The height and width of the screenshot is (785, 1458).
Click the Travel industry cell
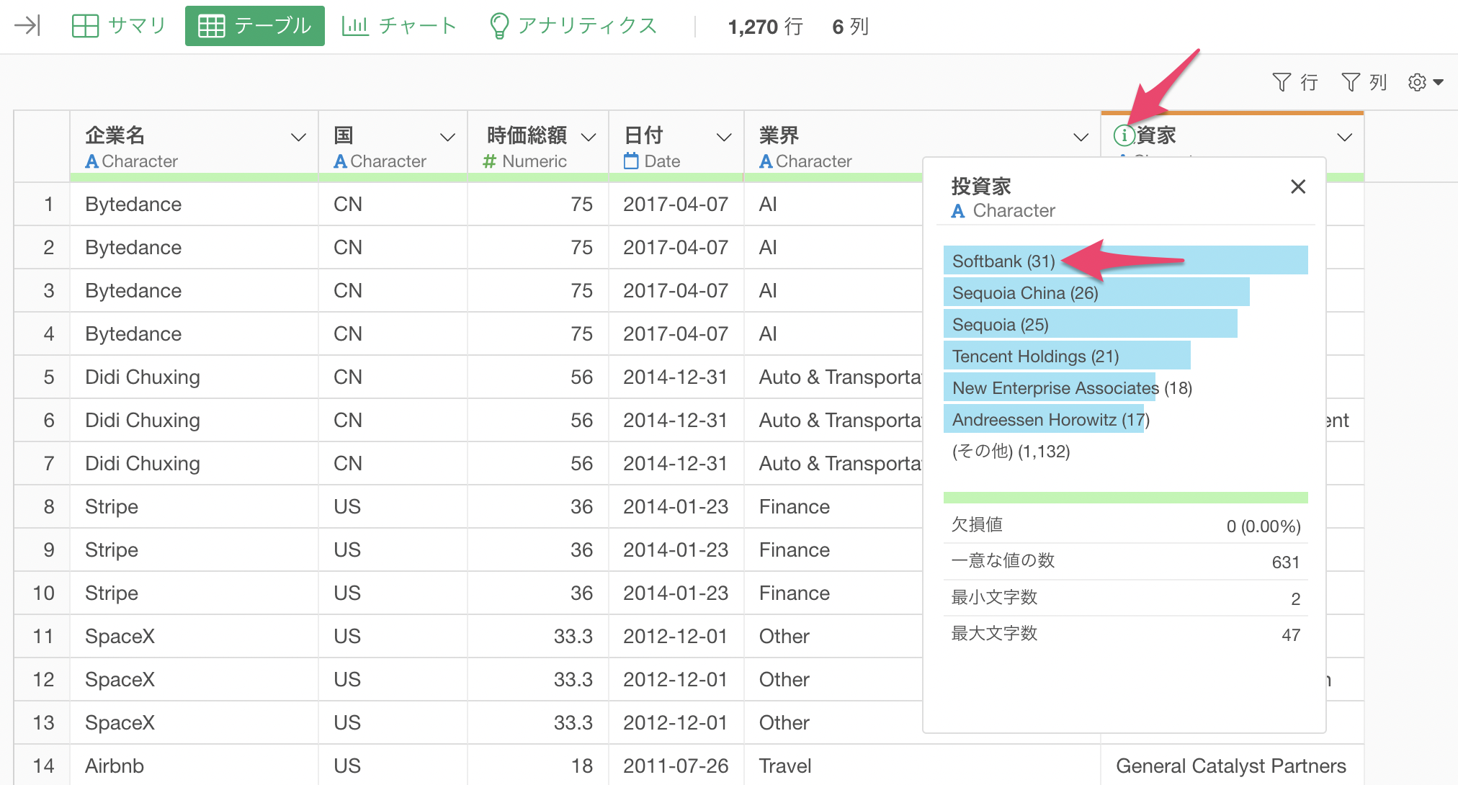[922, 765]
